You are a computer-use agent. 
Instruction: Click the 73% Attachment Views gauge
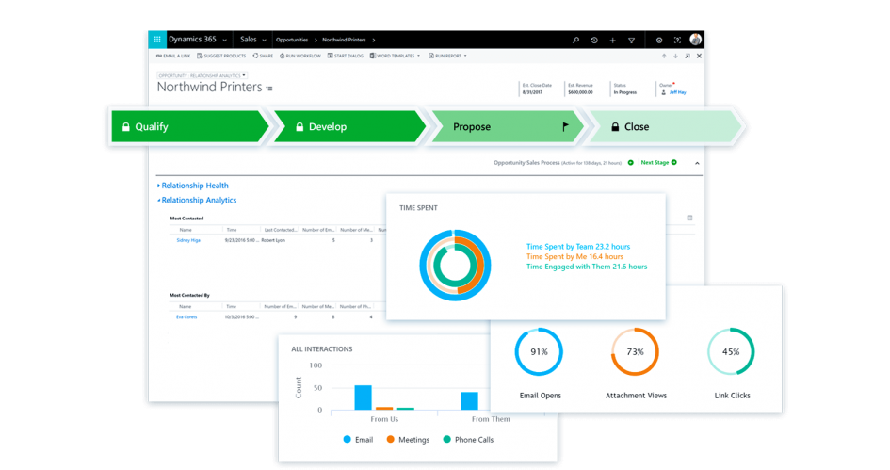pos(635,352)
